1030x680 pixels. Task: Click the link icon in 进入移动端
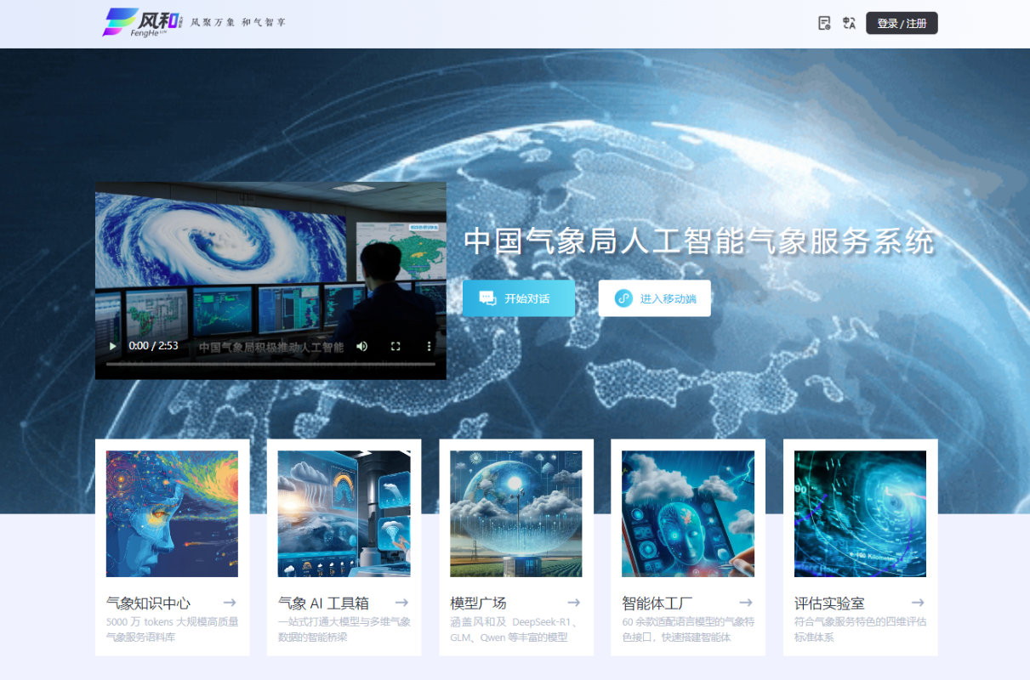tap(623, 298)
